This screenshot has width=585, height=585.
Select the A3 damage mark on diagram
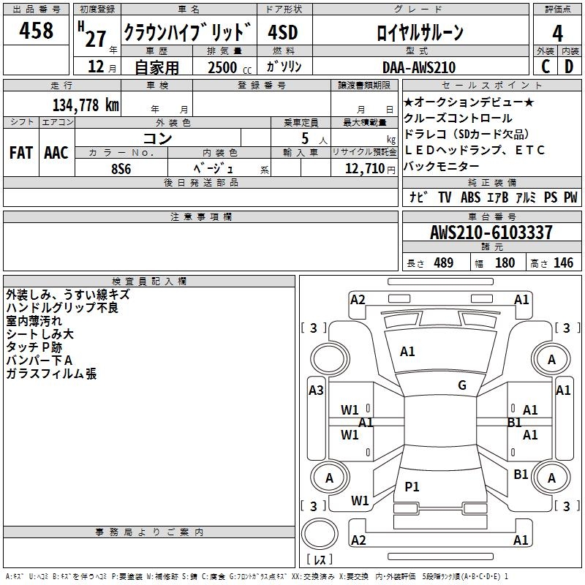[316, 390]
